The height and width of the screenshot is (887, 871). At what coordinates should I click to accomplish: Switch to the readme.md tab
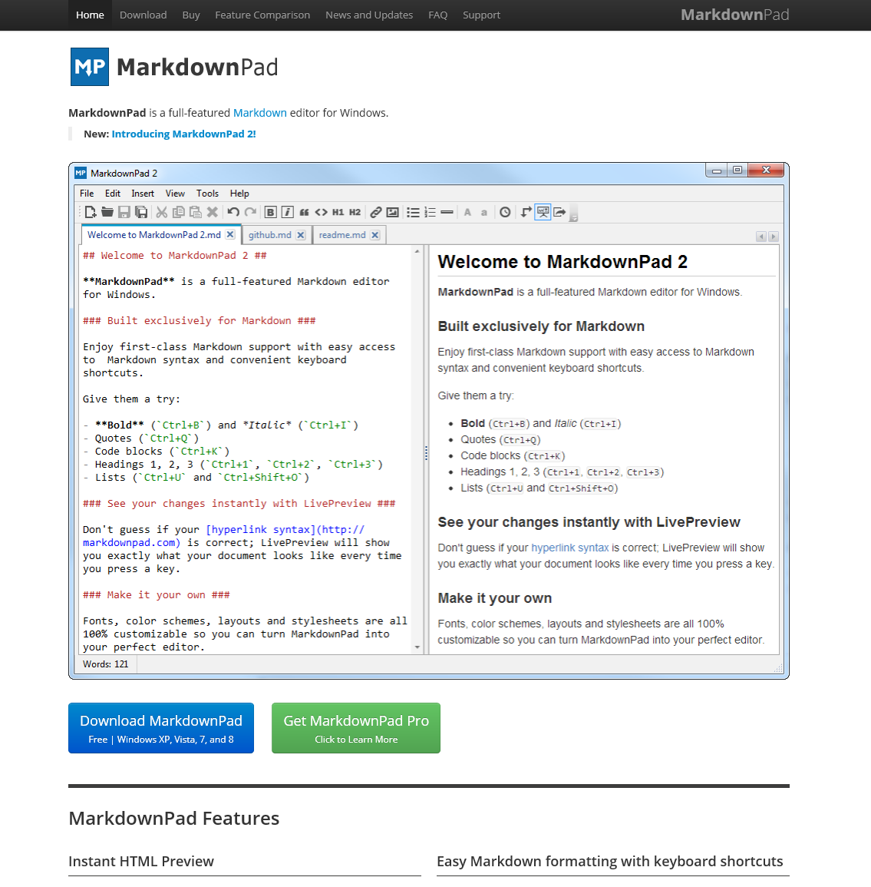(342, 235)
